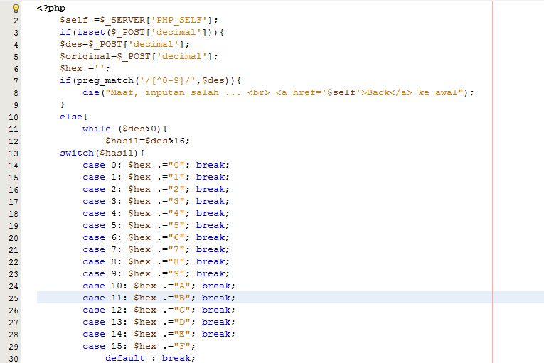This screenshot has width=544, height=363.
Task: Click the lightbulb hint icon on line 1
Action: (x=16, y=8)
